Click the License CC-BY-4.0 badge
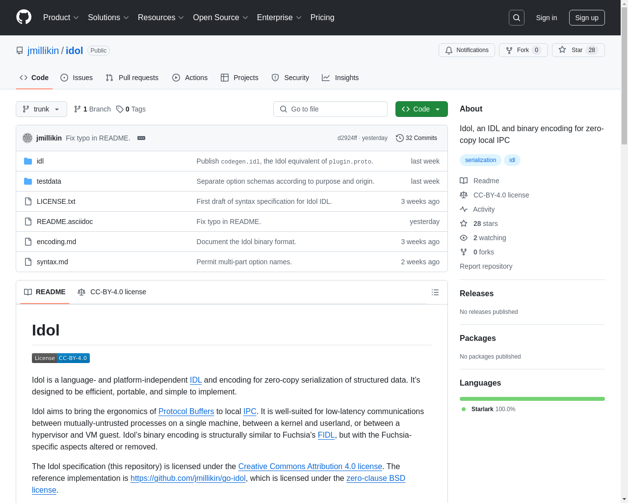This screenshot has height=503, width=628. (61, 358)
